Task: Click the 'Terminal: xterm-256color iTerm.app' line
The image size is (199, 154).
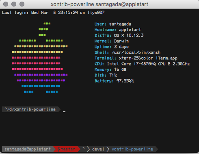Action: pos(136,58)
